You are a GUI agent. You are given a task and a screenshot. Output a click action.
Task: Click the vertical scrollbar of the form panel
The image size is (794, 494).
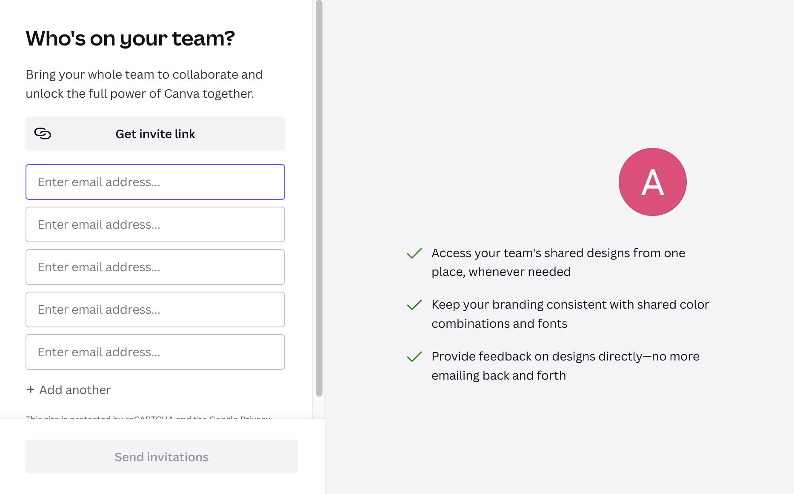click(x=319, y=198)
